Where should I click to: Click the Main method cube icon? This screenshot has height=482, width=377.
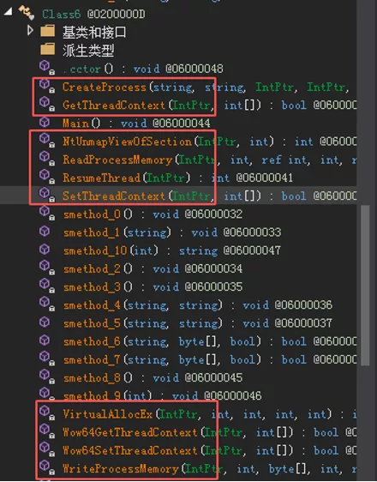tap(45, 122)
